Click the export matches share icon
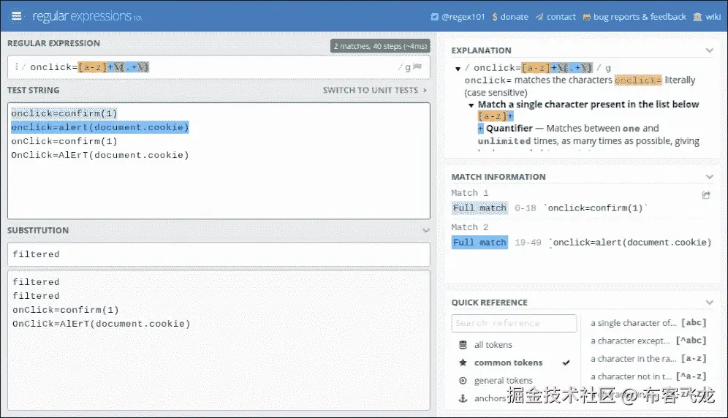This screenshot has width=728, height=418. (x=706, y=195)
